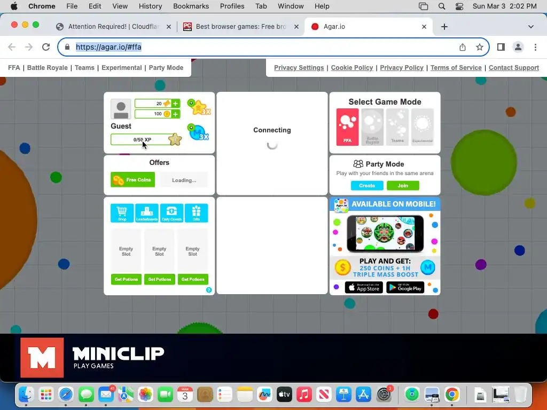Image resolution: width=547 pixels, height=410 pixels.
Task: Switch to the Best browser games tab
Action: pyautogui.click(x=241, y=27)
